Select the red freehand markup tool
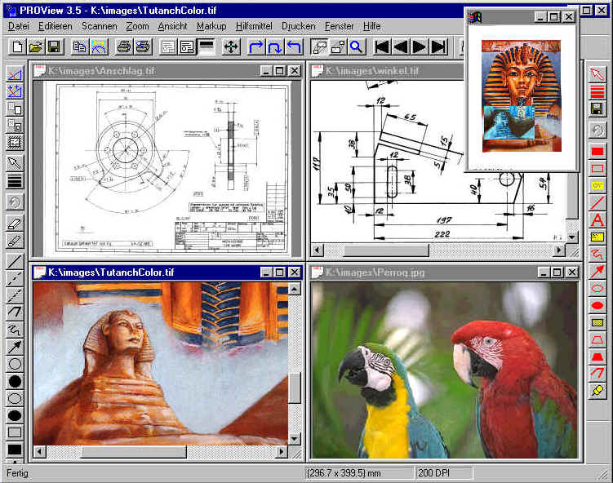 597,254
